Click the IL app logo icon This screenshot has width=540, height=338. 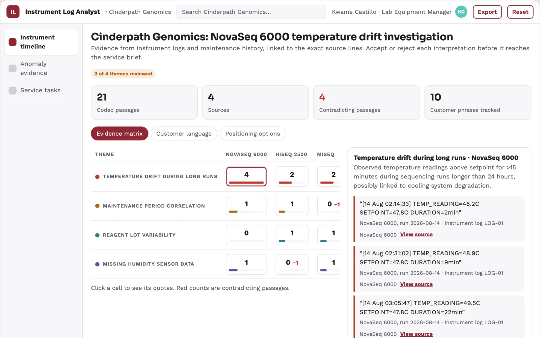pyautogui.click(x=13, y=12)
